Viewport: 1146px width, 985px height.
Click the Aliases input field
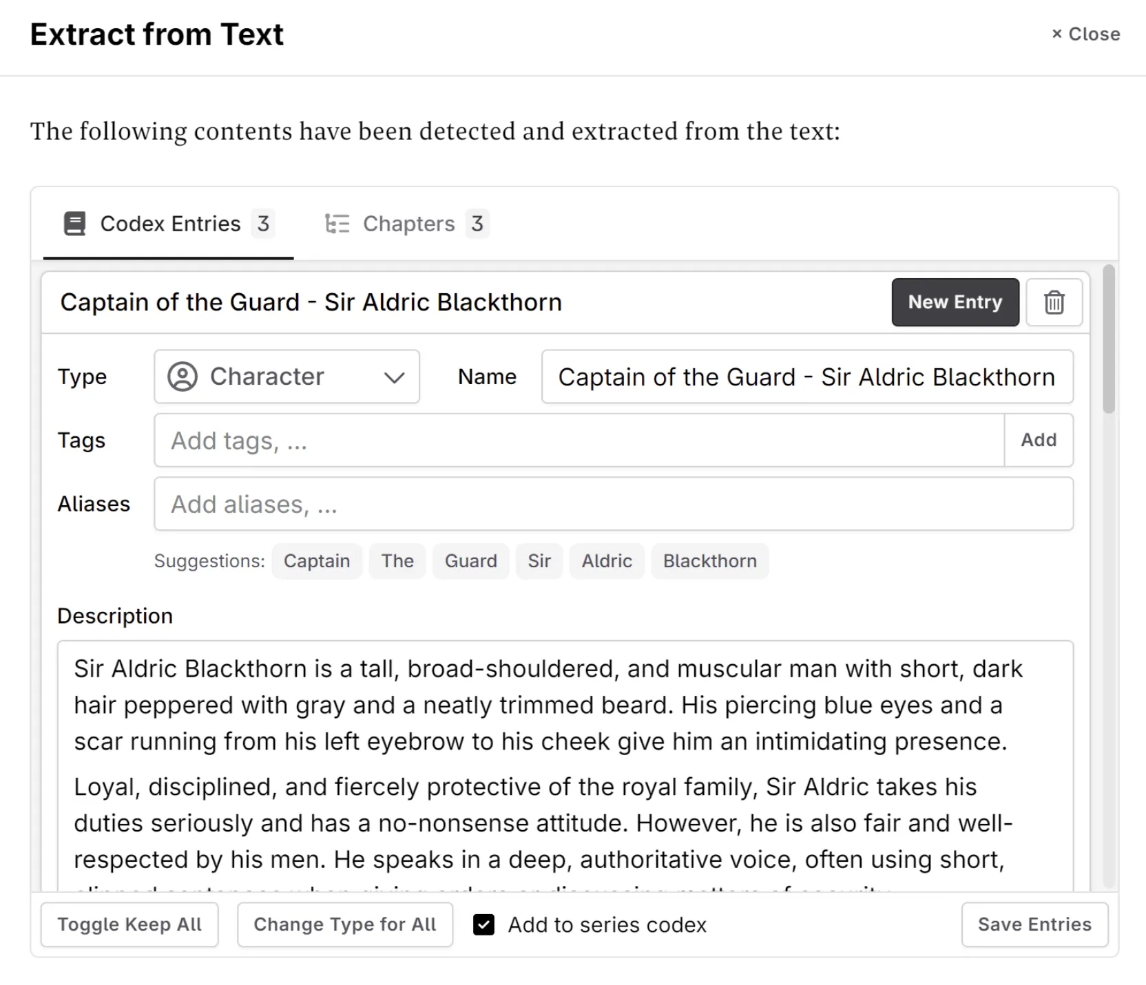click(x=613, y=503)
